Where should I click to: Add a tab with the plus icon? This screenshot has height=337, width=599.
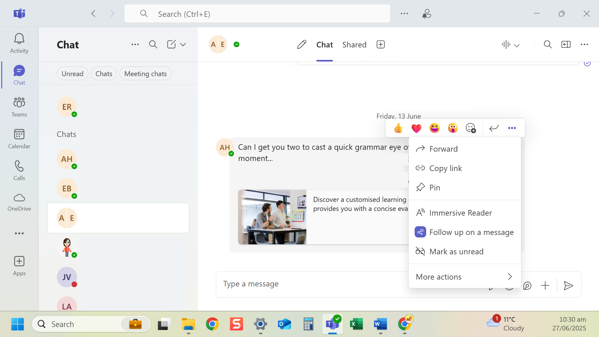pyautogui.click(x=381, y=45)
